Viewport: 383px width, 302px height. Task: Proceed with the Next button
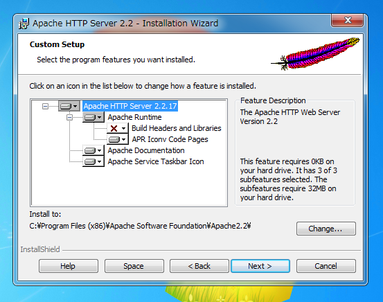[x=260, y=266]
